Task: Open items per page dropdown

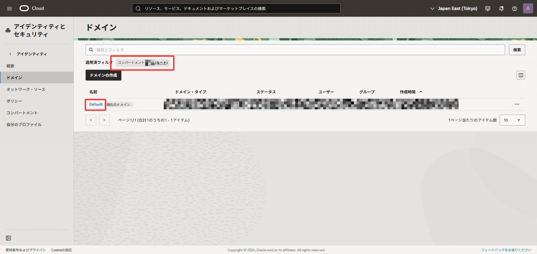Action: click(x=512, y=120)
